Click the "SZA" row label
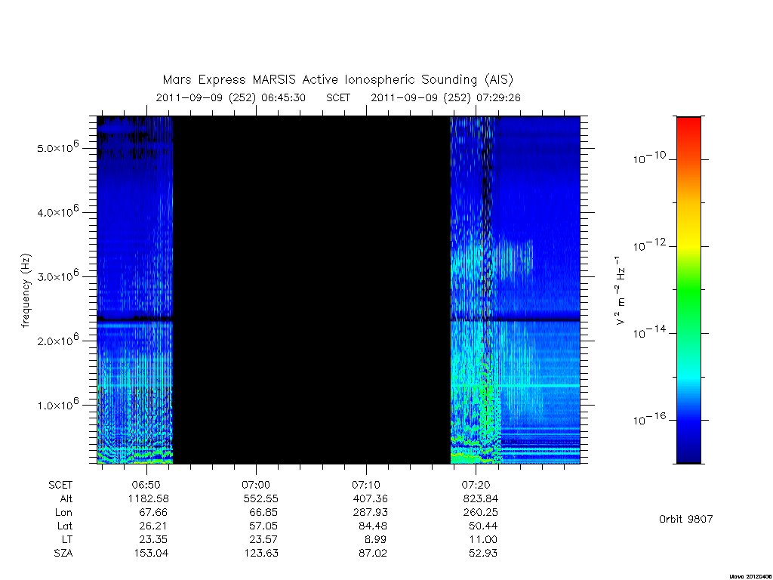Screen dimensions: 773x580 click(63, 554)
